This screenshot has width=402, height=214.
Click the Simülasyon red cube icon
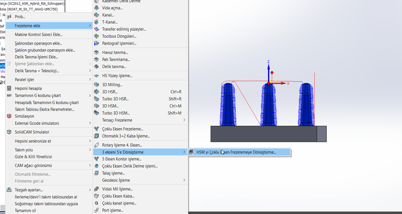tap(9, 116)
